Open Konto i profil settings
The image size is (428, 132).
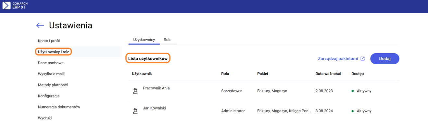[49, 41]
